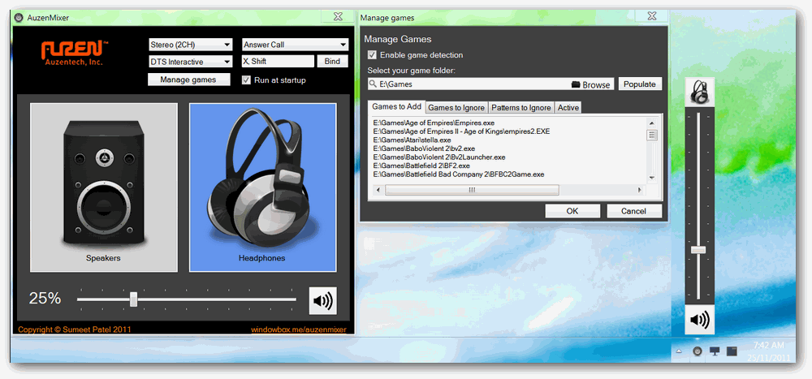Click the games list vertical scrollbar thumb
This screenshot has height=379, width=812.
(652, 136)
